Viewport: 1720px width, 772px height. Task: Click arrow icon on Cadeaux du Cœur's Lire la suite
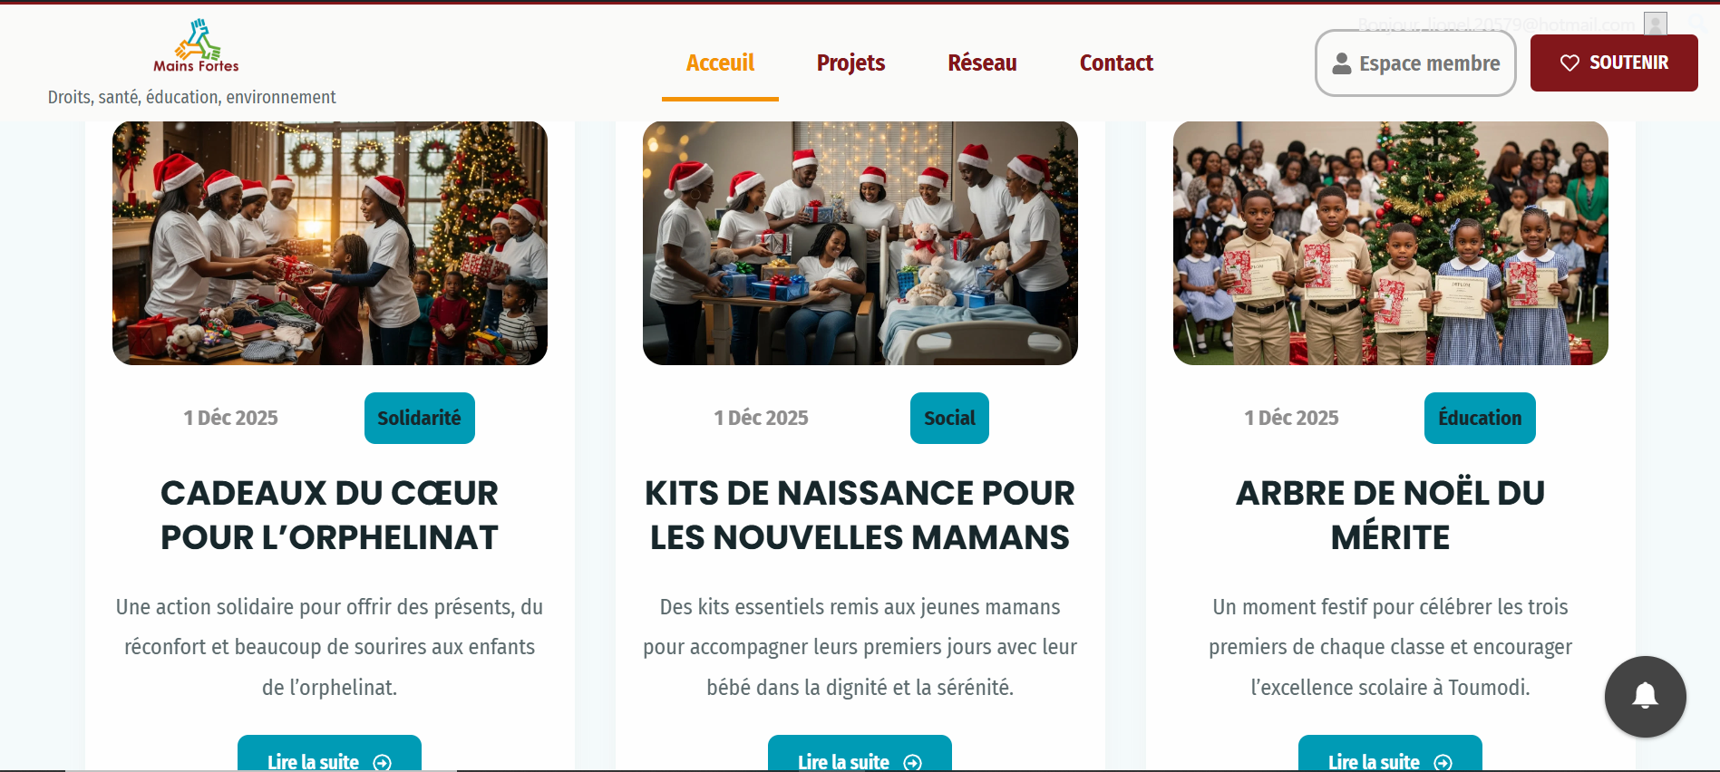click(383, 762)
